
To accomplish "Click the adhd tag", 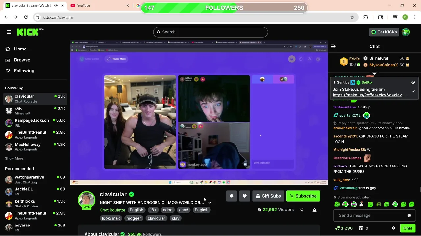I will pos(168,210).
